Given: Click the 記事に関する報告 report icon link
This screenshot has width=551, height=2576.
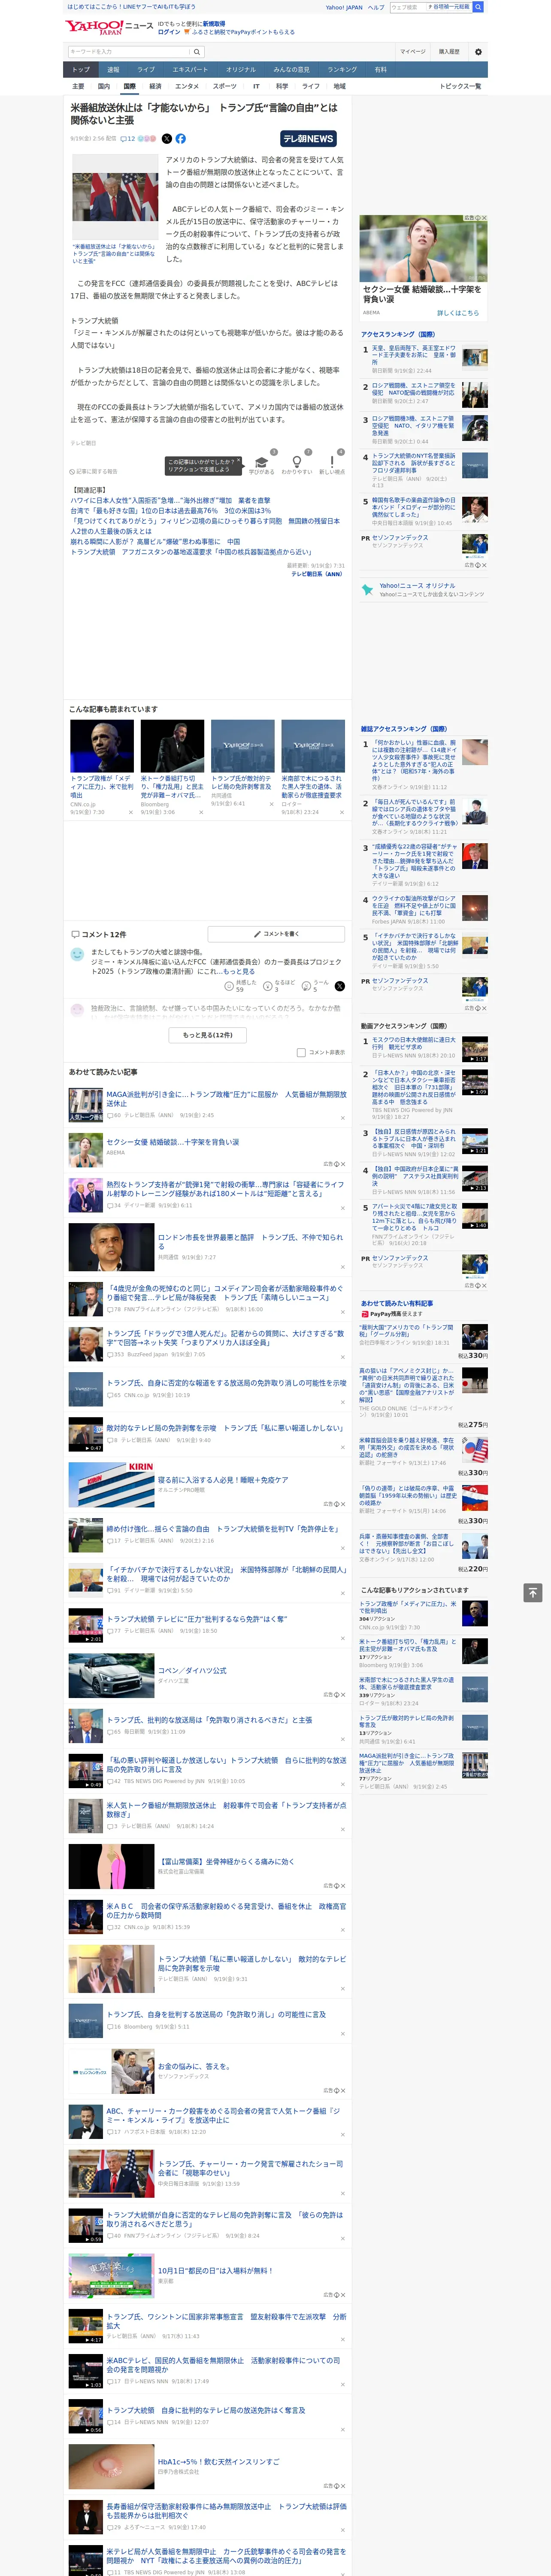Looking at the screenshot, I should click(94, 471).
